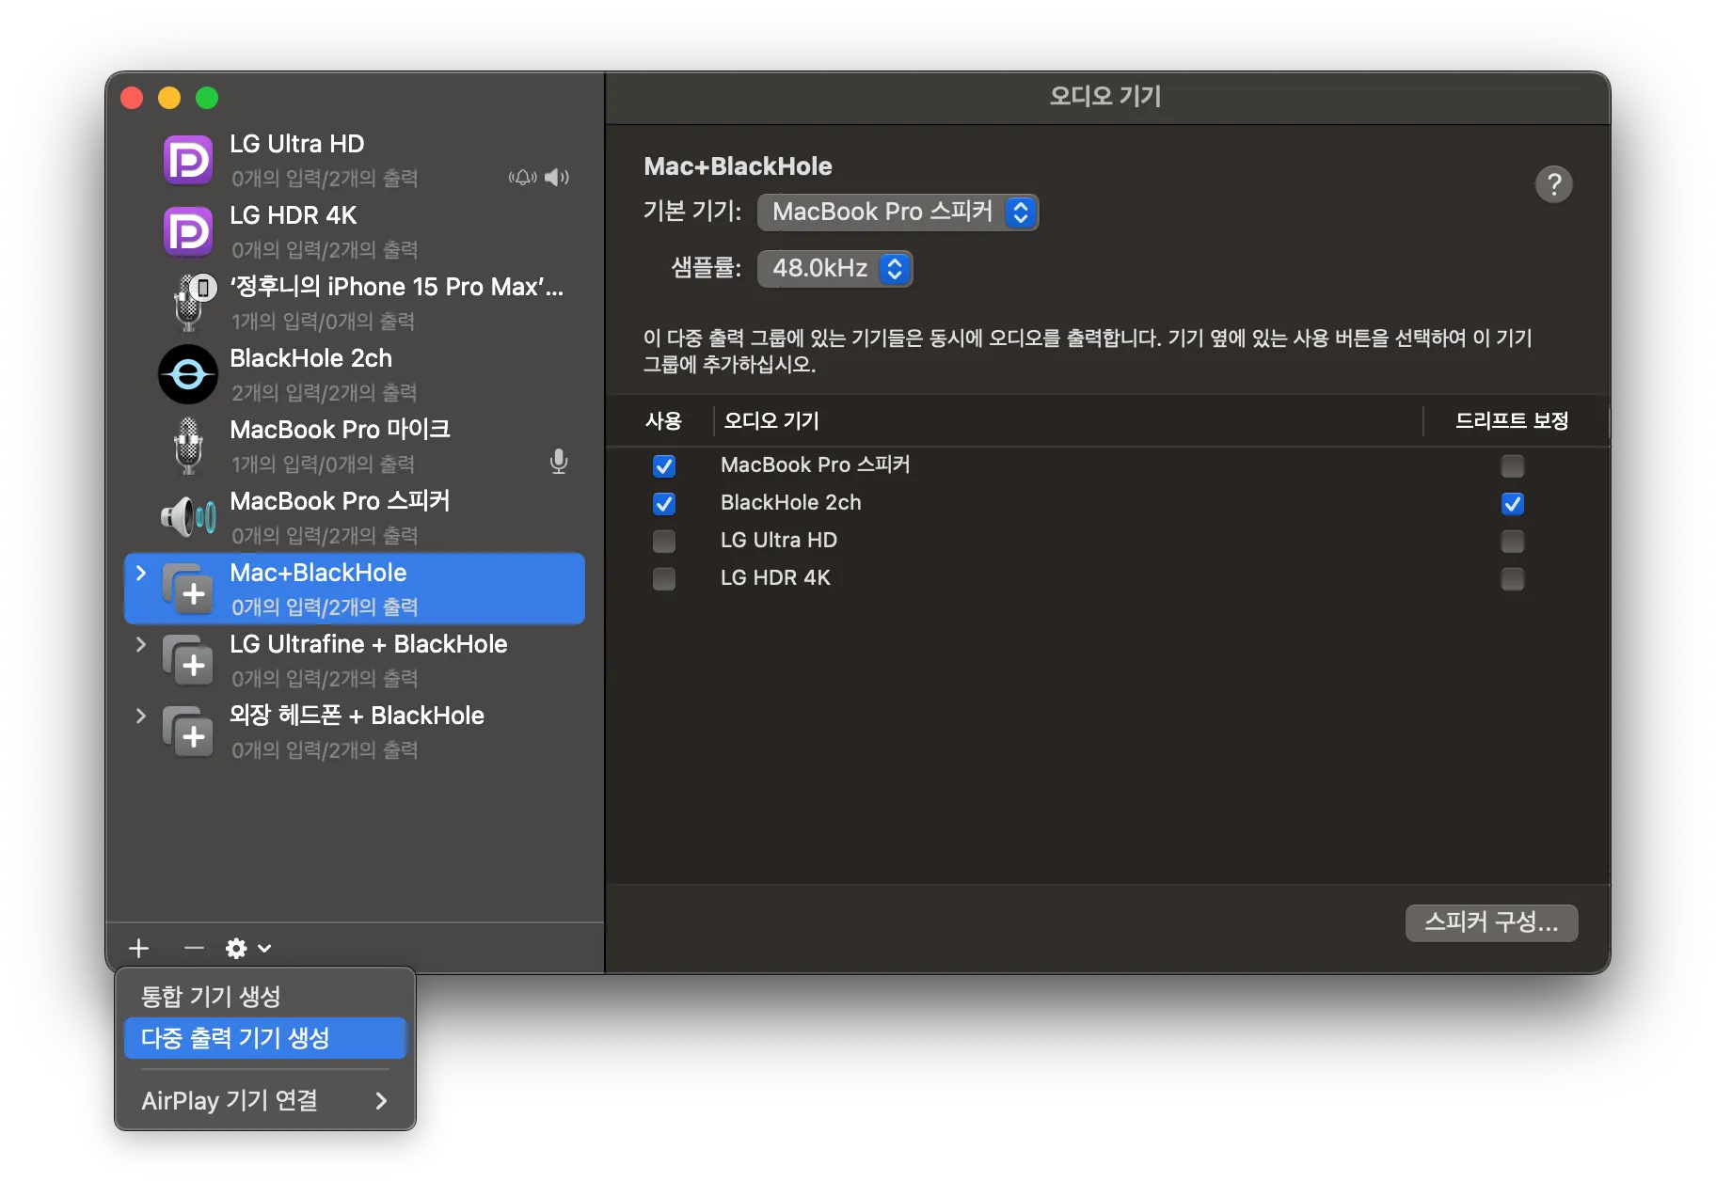Open the 샘플률 48.0kHz dropdown
1716x1181 pixels.
[834, 268]
